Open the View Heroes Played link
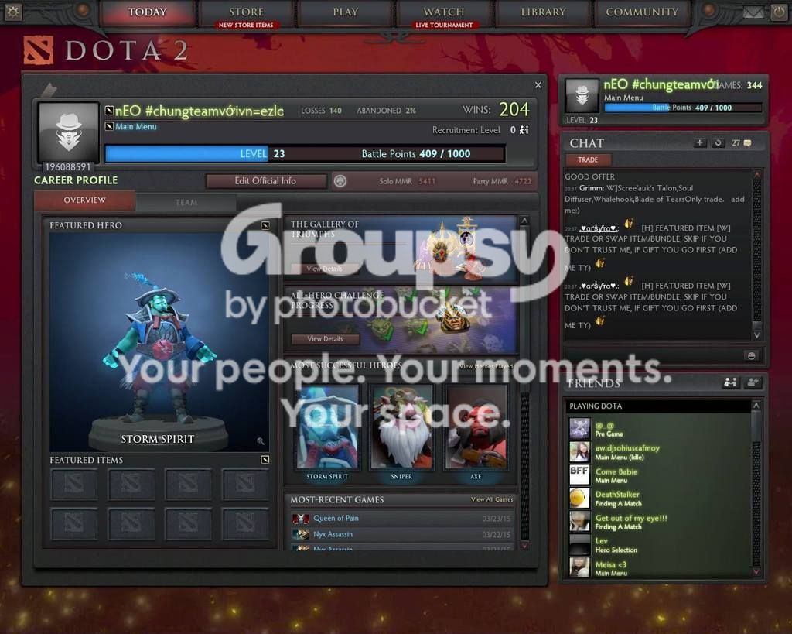Image resolution: width=792 pixels, height=634 pixels. (x=486, y=366)
